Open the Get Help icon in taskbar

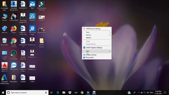(129, 93)
